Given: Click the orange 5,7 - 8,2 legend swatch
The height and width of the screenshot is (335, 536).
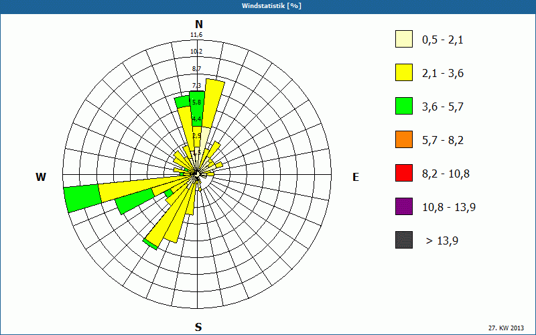Looking at the screenshot, I should 404,139.
